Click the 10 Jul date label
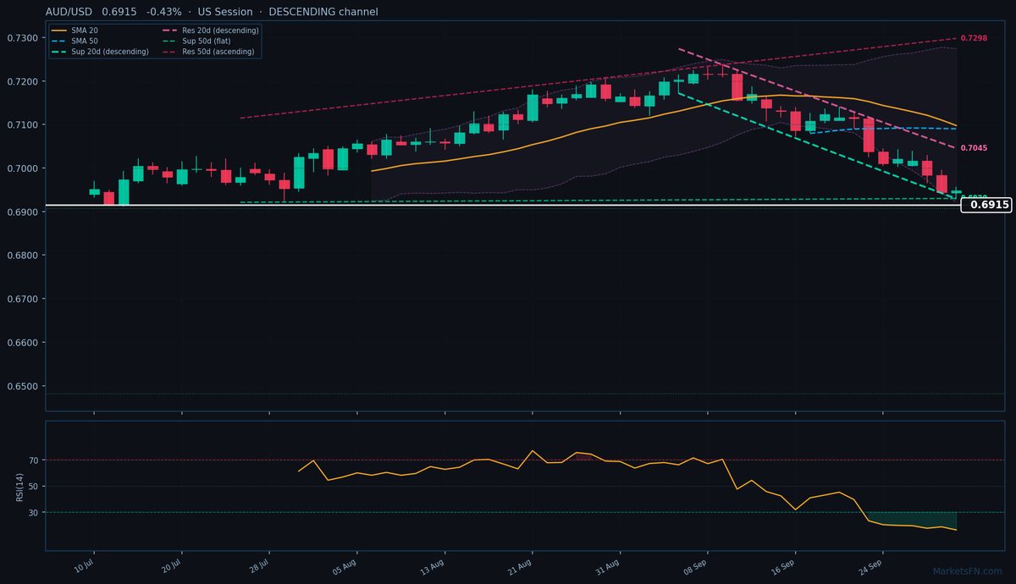1016x584 pixels. [84, 566]
